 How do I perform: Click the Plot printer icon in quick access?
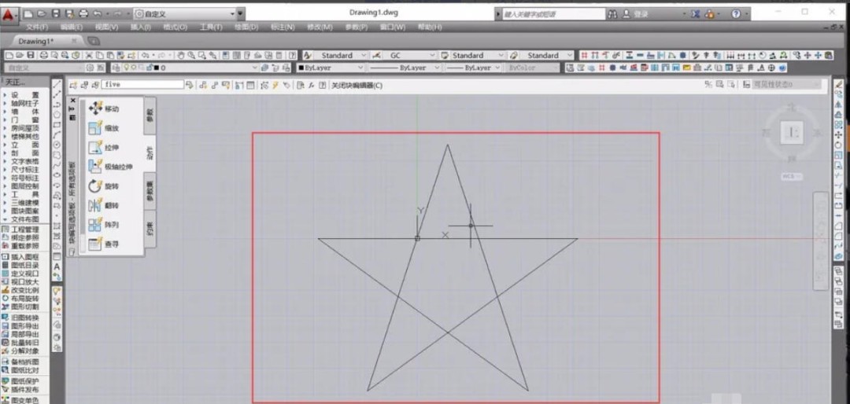pyautogui.click(x=83, y=13)
